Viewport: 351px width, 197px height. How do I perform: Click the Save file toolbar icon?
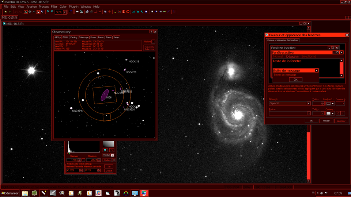(x=10, y=12)
